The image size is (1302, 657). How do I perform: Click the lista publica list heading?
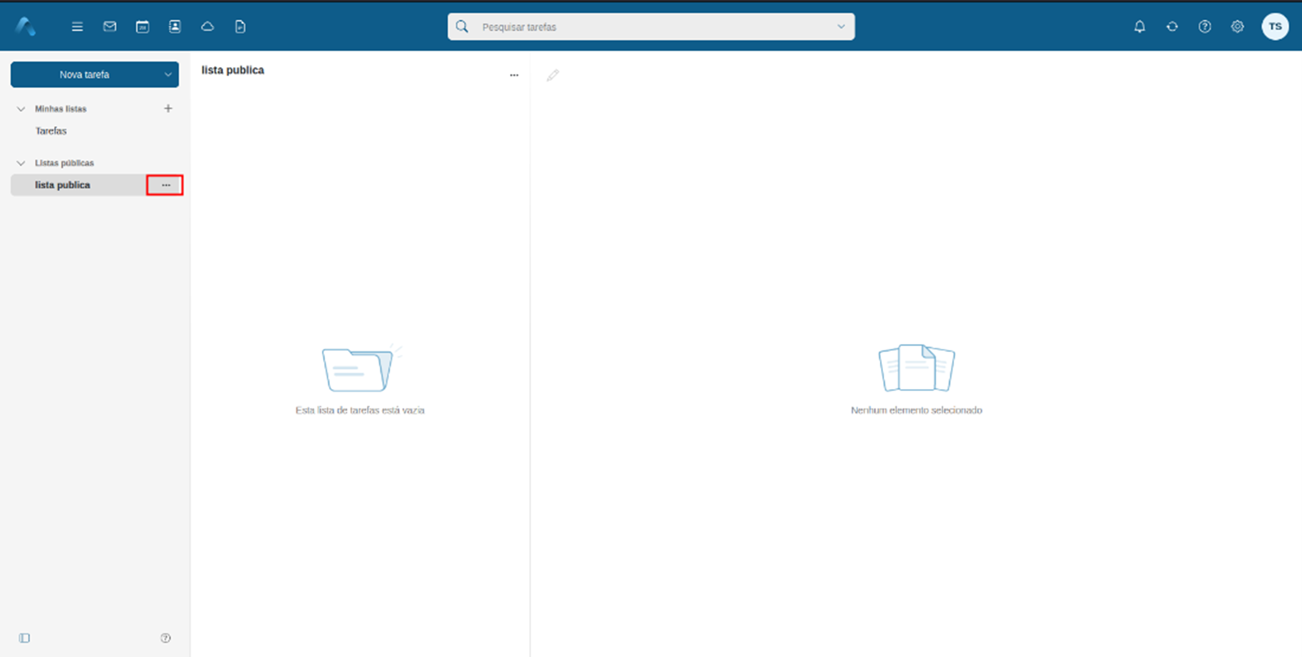tap(233, 70)
